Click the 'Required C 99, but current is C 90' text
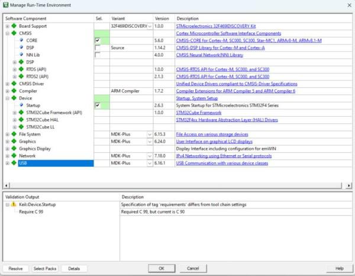This screenshot has height=276, width=355. tap(153, 212)
